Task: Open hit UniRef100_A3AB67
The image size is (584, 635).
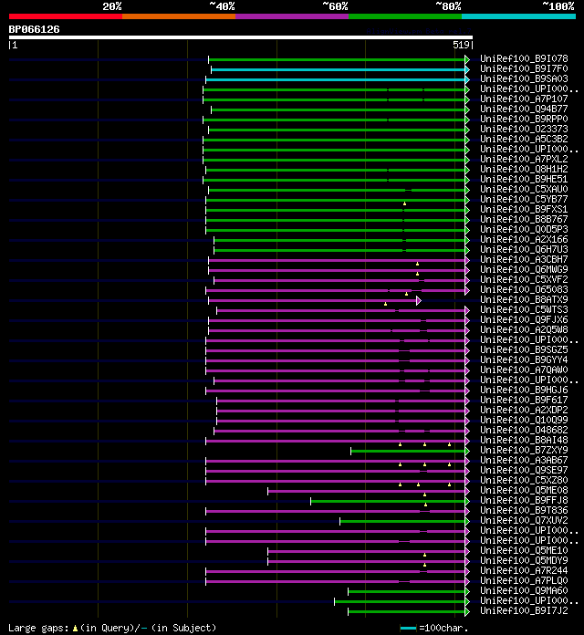Action: pyautogui.click(x=524, y=460)
